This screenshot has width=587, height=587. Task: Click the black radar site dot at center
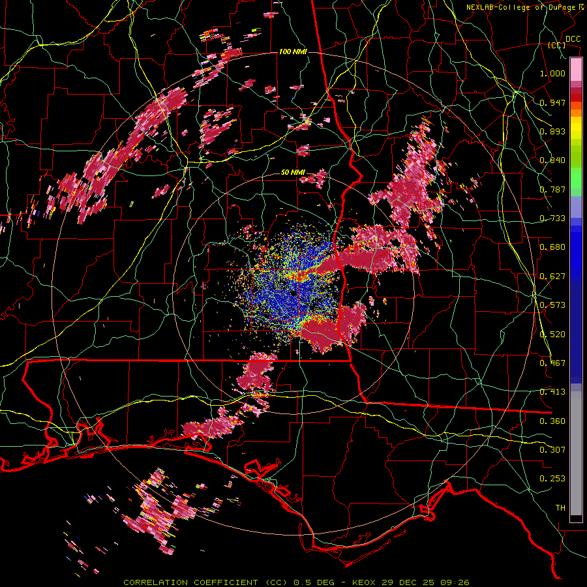click(x=293, y=293)
